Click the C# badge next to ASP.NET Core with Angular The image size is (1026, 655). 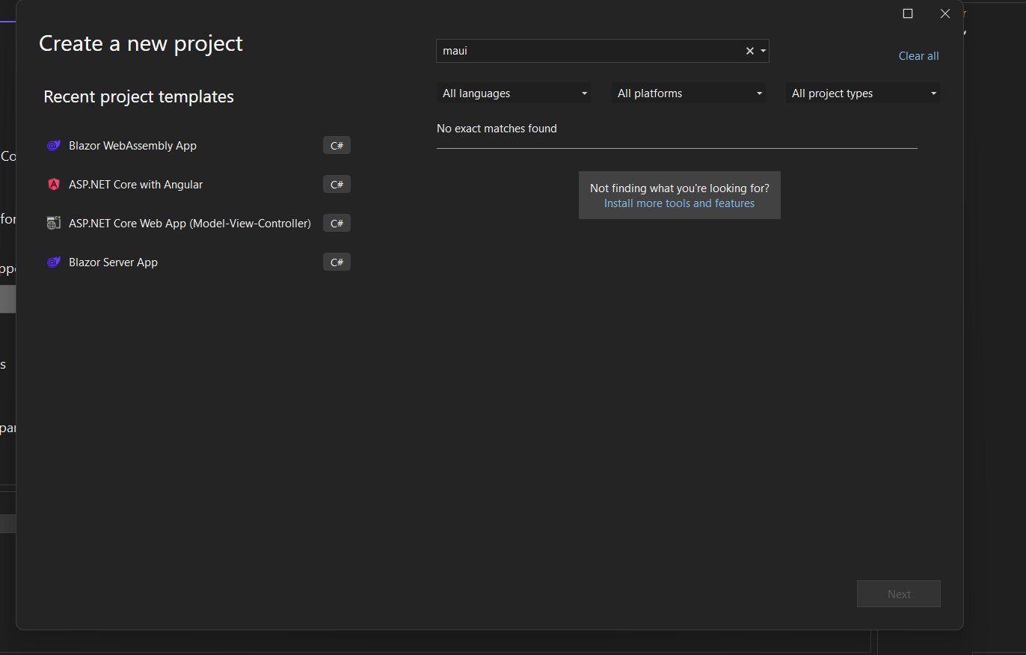pos(337,184)
